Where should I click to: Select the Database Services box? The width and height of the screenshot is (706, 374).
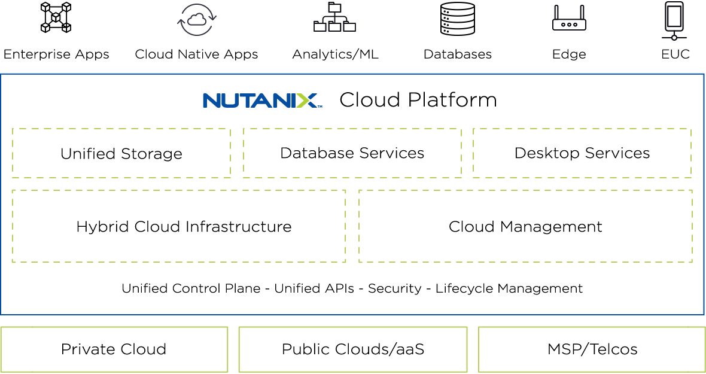click(x=352, y=153)
